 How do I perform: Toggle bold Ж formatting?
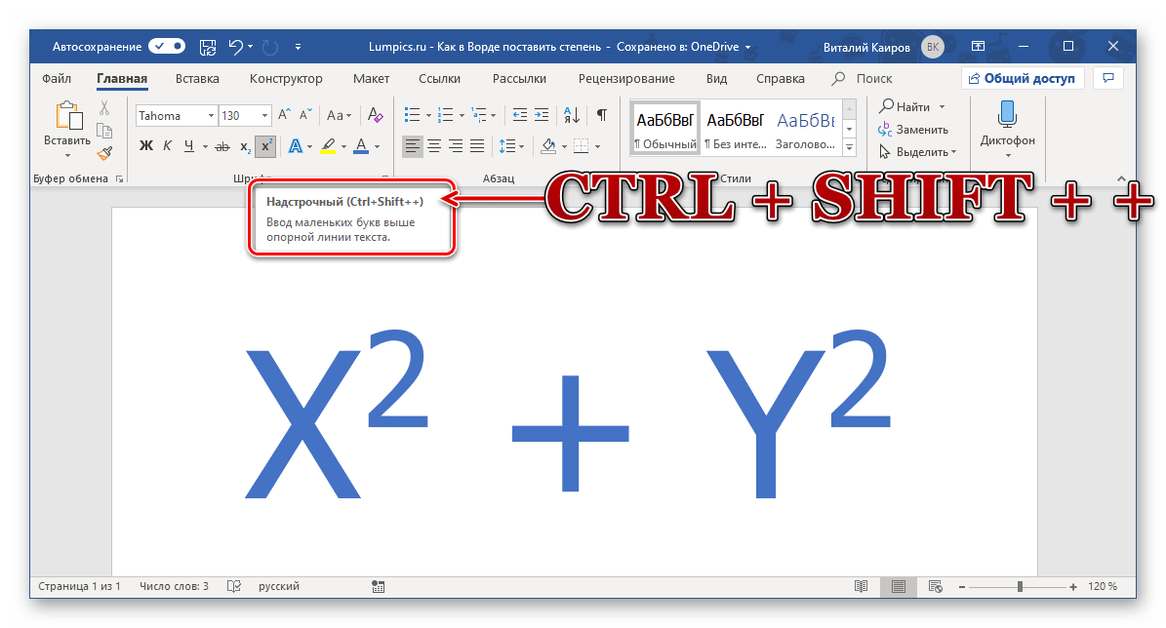coord(146,146)
